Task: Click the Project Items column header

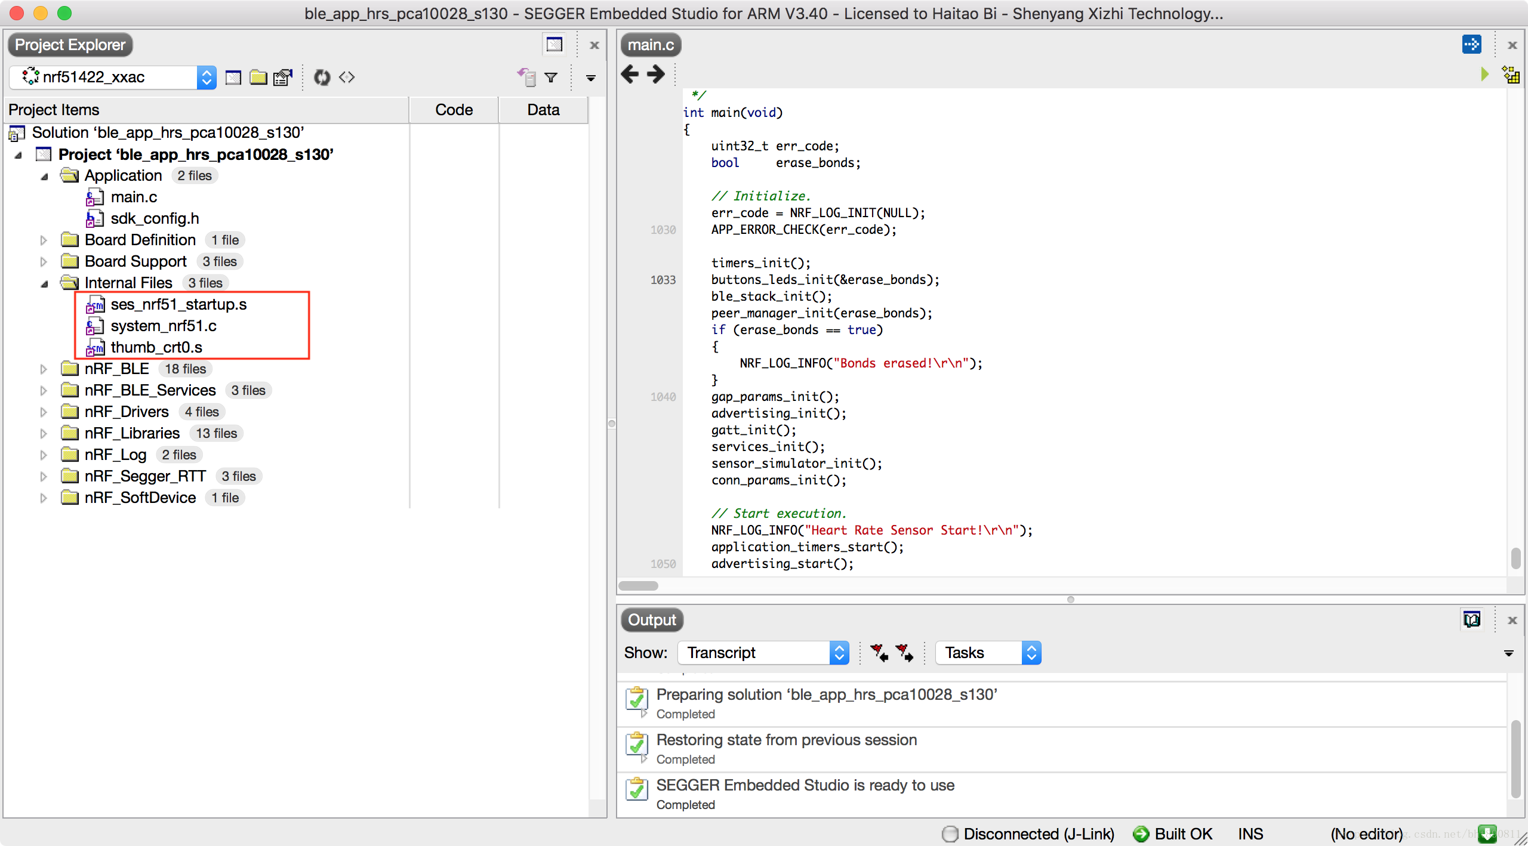Action: (206, 110)
